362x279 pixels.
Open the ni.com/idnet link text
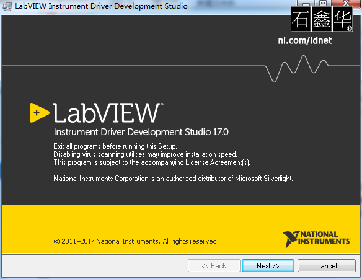click(x=305, y=41)
